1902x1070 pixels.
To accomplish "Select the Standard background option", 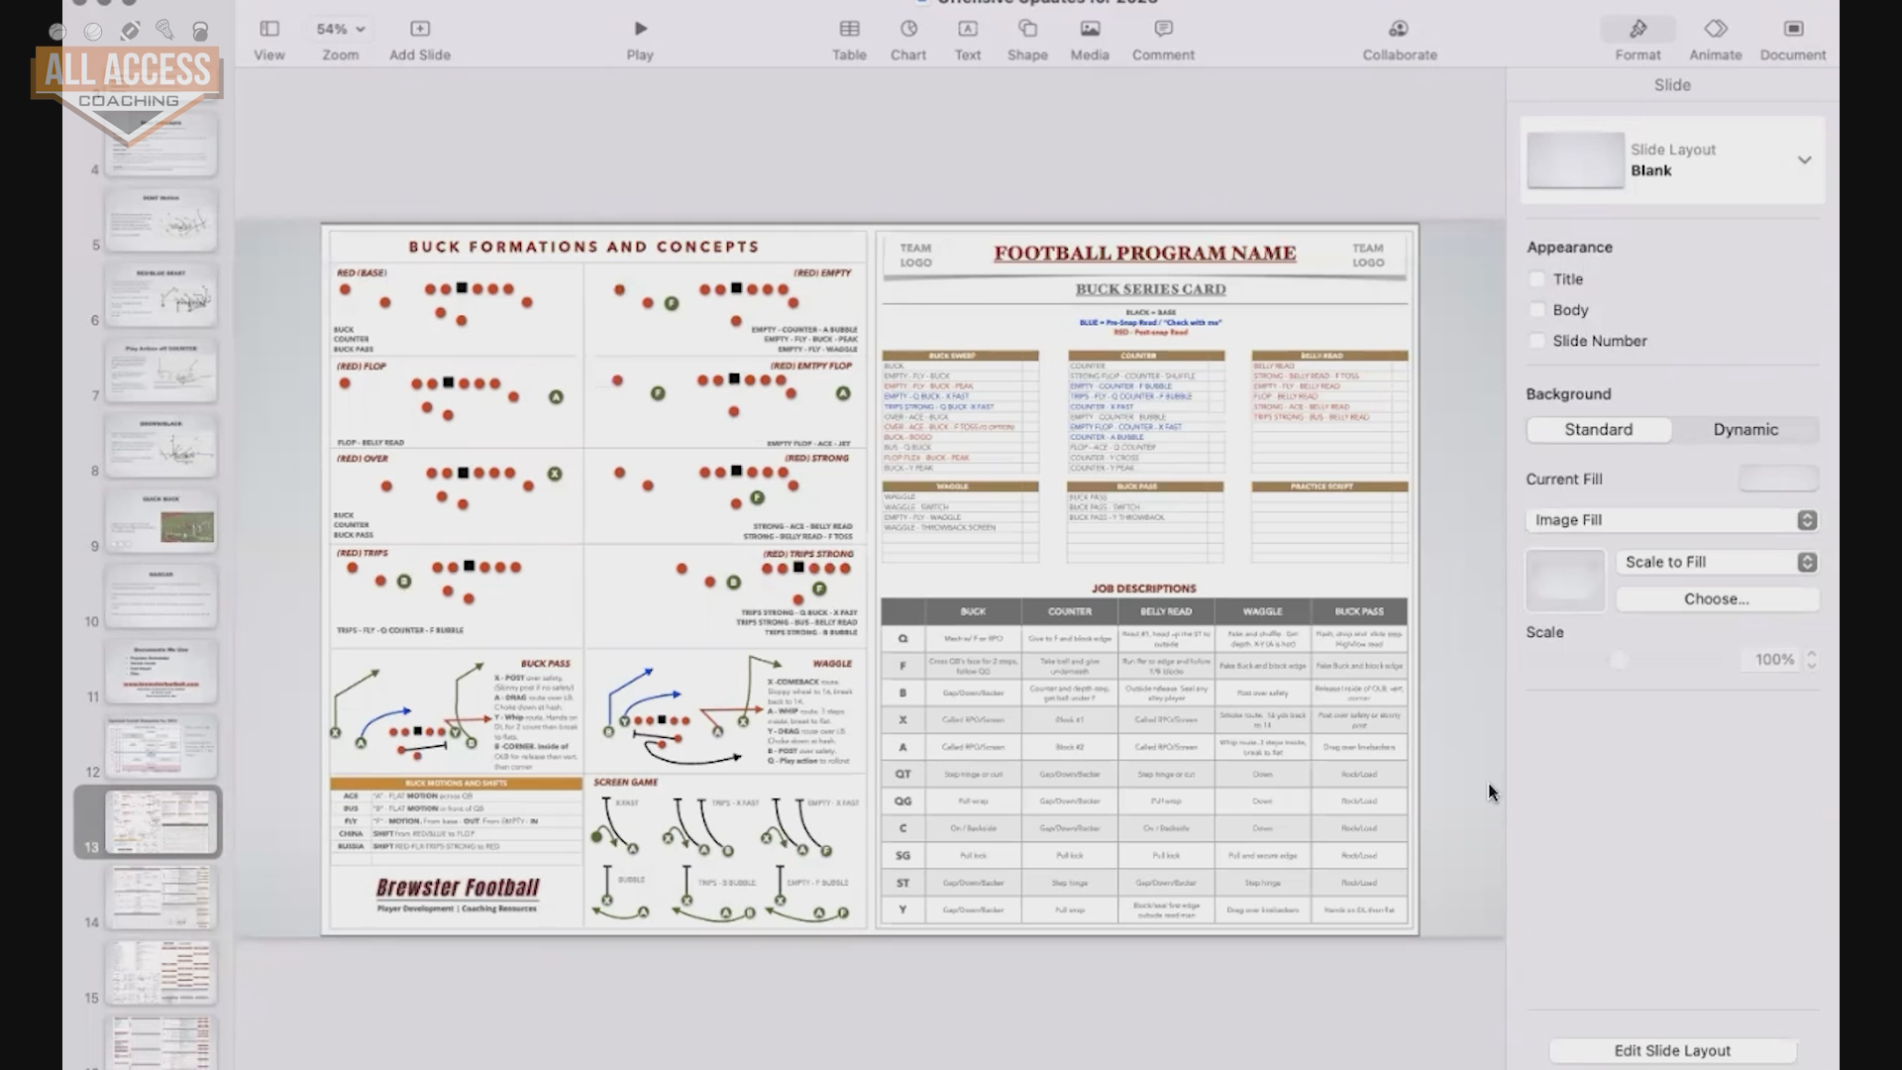I will 1599,429.
